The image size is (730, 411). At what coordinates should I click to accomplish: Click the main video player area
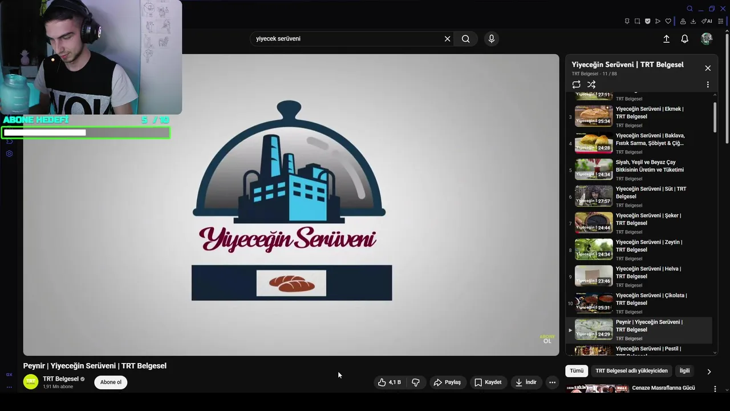coord(291,205)
